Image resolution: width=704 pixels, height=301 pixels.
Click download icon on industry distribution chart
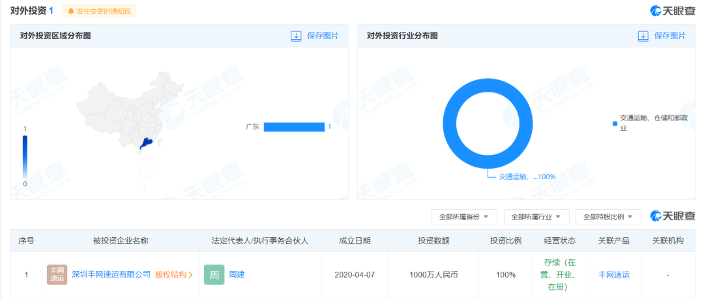click(x=643, y=36)
